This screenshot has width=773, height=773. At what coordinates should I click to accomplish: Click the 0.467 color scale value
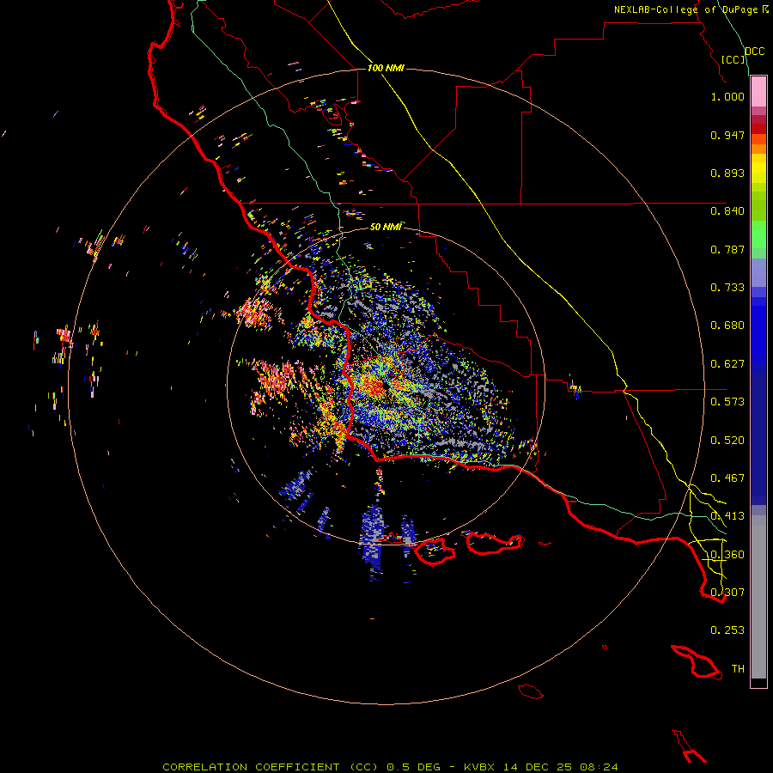pyautogui.click(x=727, y=478)
